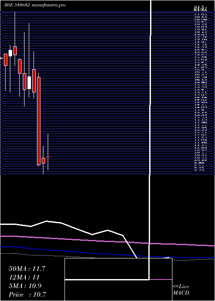Click the '<<Live MACD' label
Image resolution: width=215 pixels, height=301 pixels.
pyautogui.click(x=181, y=290)
